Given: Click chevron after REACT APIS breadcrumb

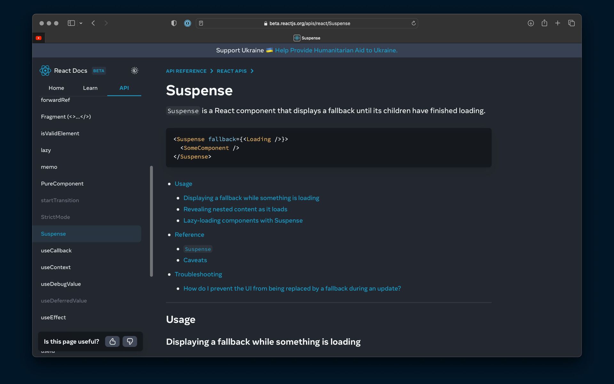Looking at the screenshot, I should coord(252,71).
